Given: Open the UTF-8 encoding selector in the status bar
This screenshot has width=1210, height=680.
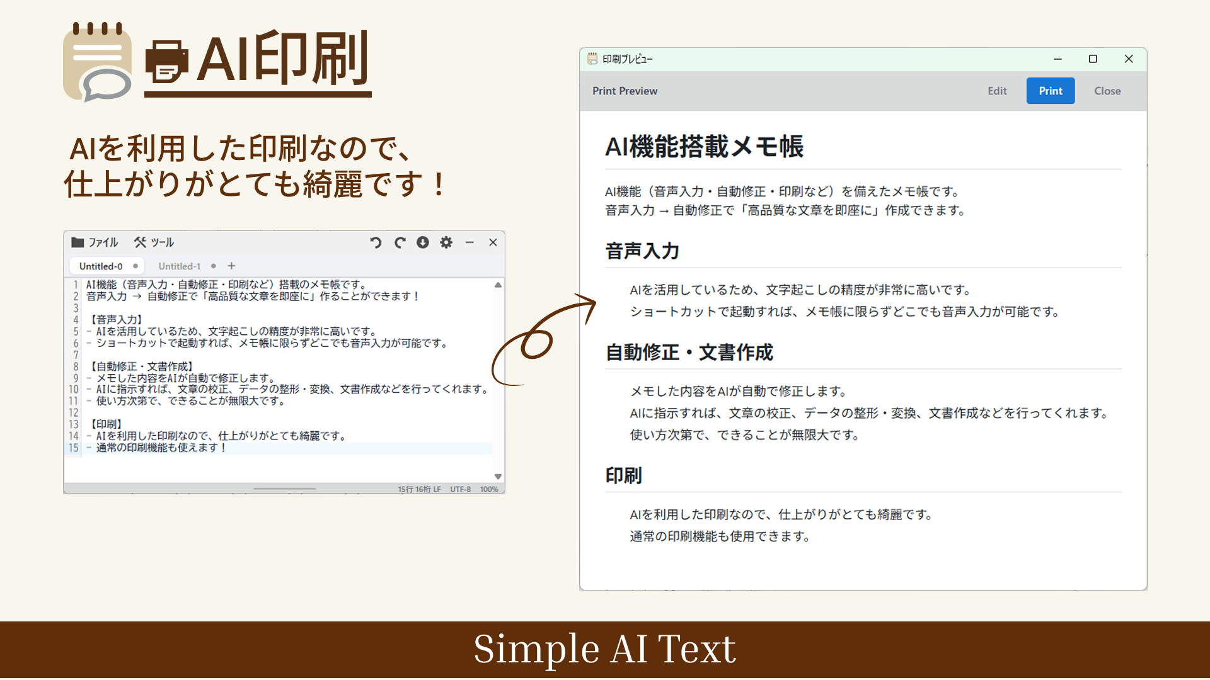Looking at the screenshot, I should point(460,489).
